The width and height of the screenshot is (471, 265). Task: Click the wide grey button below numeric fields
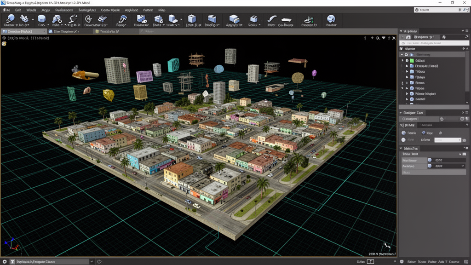click(x=434, y=173)
